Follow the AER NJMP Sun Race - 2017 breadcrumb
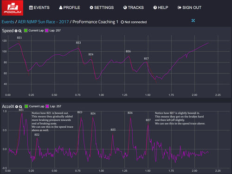Viewport: 232px width, 174px height. pyautogui.click(x=43, y=22)
